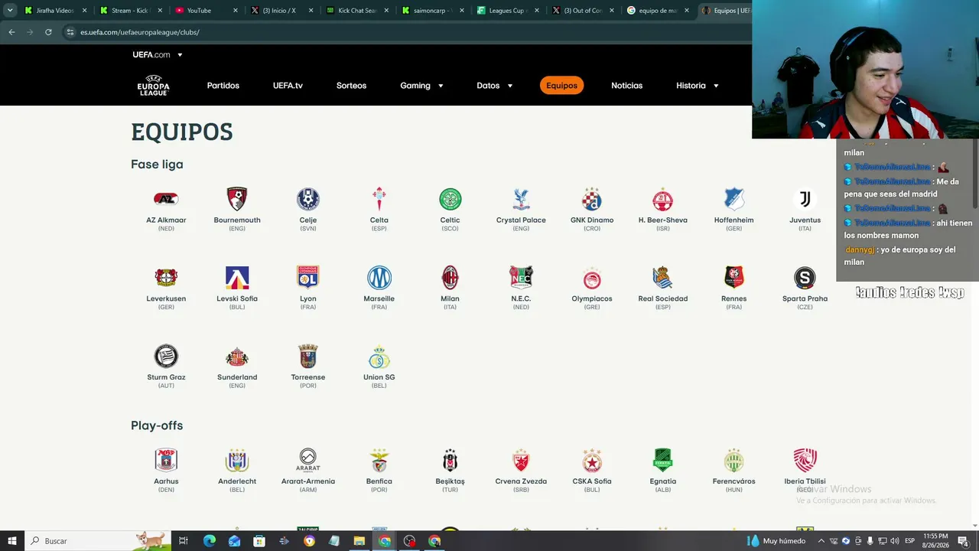Switch to the YouTube browser tab
Screen dimensions: 979x551
click(207, 11)
